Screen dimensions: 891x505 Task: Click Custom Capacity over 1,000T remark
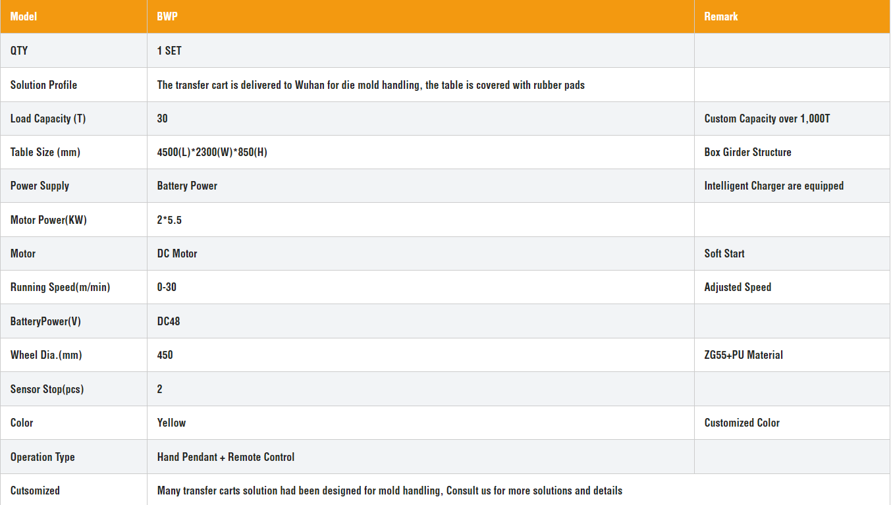(767, 119)
